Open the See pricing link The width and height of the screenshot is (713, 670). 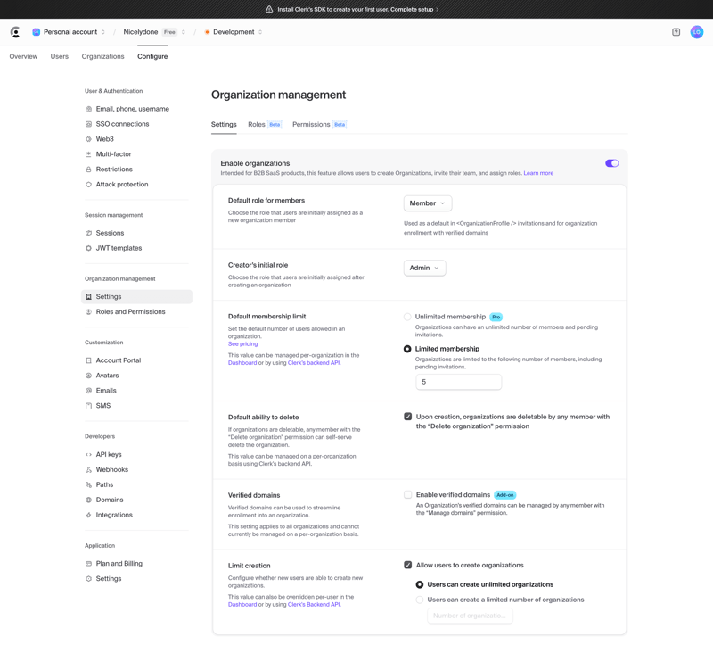point(242,343)
